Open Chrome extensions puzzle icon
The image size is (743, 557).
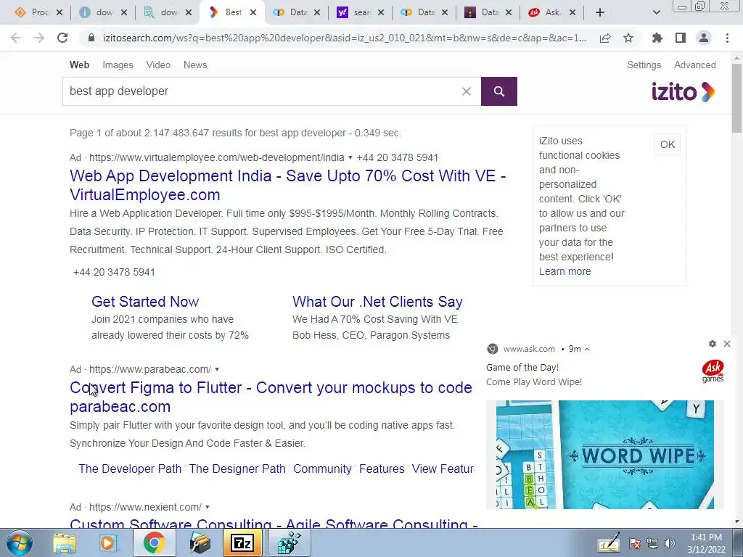[657, 38]
